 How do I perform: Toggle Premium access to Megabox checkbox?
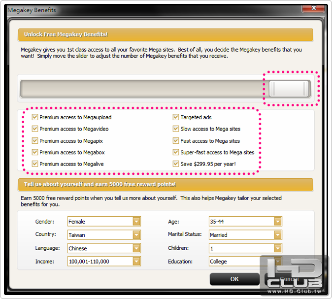[34, 152]
